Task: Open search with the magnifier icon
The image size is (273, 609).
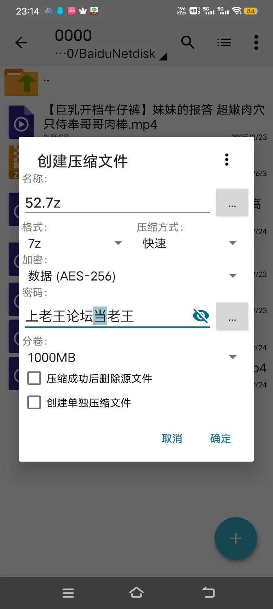Action: click(x=188, y=42)
